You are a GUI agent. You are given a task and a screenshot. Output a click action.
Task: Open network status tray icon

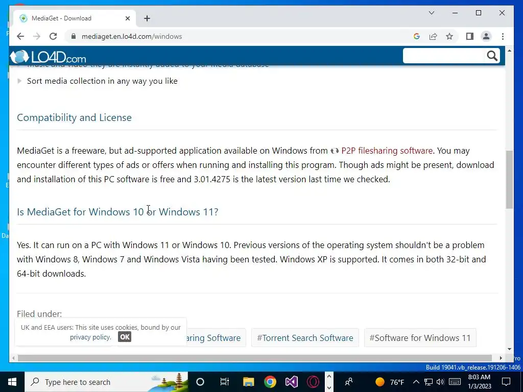(x=429, y=382)
